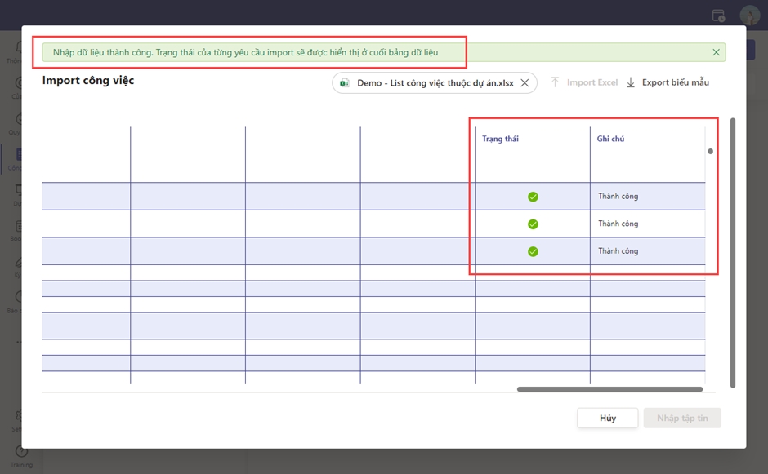Open the calendar clock icon in header

coord(718,16)
